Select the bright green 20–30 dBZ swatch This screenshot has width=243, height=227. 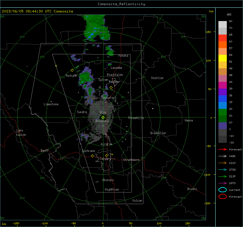[x=222, y=112]
